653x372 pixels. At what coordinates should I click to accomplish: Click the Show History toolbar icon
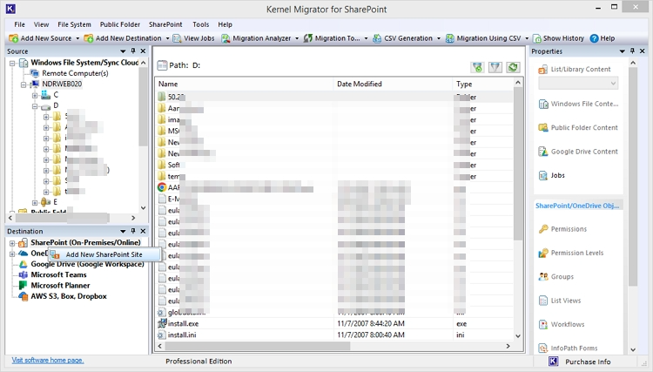tap(537, 38)
